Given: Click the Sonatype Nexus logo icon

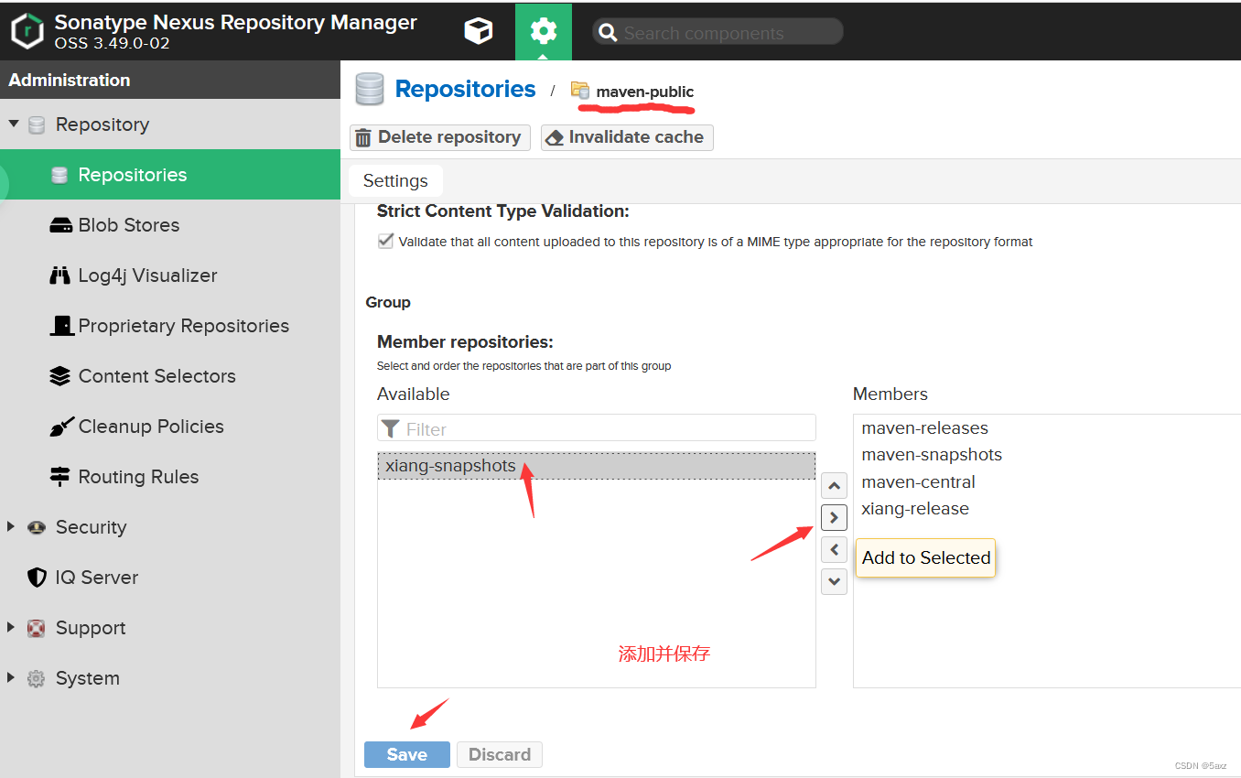Looking at the screenshot, I should (x=27, y=31).
